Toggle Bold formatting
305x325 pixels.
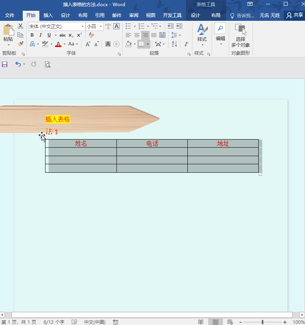pyautogui.click(x=32, y=35)
